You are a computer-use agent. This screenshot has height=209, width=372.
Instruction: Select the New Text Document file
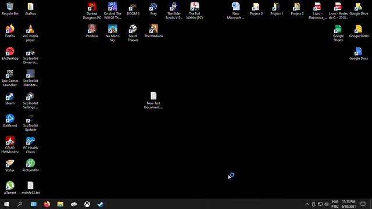click(153, 100)
